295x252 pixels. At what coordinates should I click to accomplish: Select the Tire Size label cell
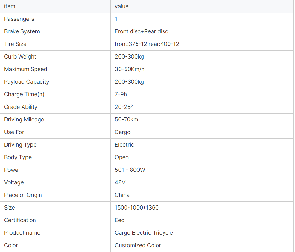click(15, 44)
